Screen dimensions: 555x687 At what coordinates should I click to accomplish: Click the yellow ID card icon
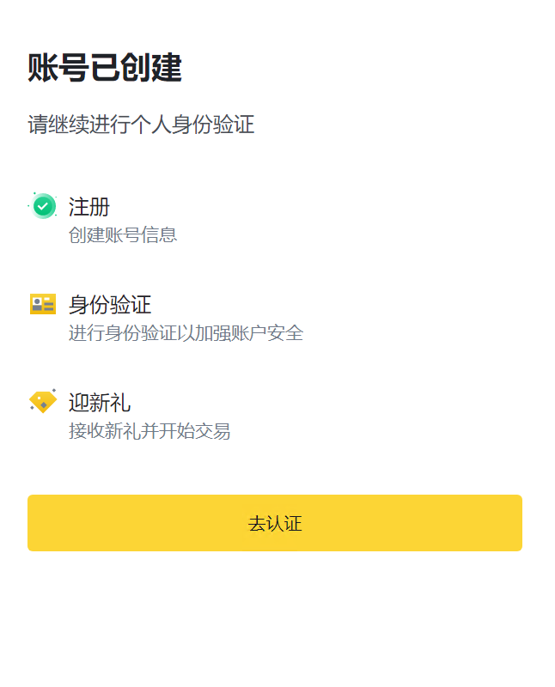pyautogui.click(x=43, y=304)
